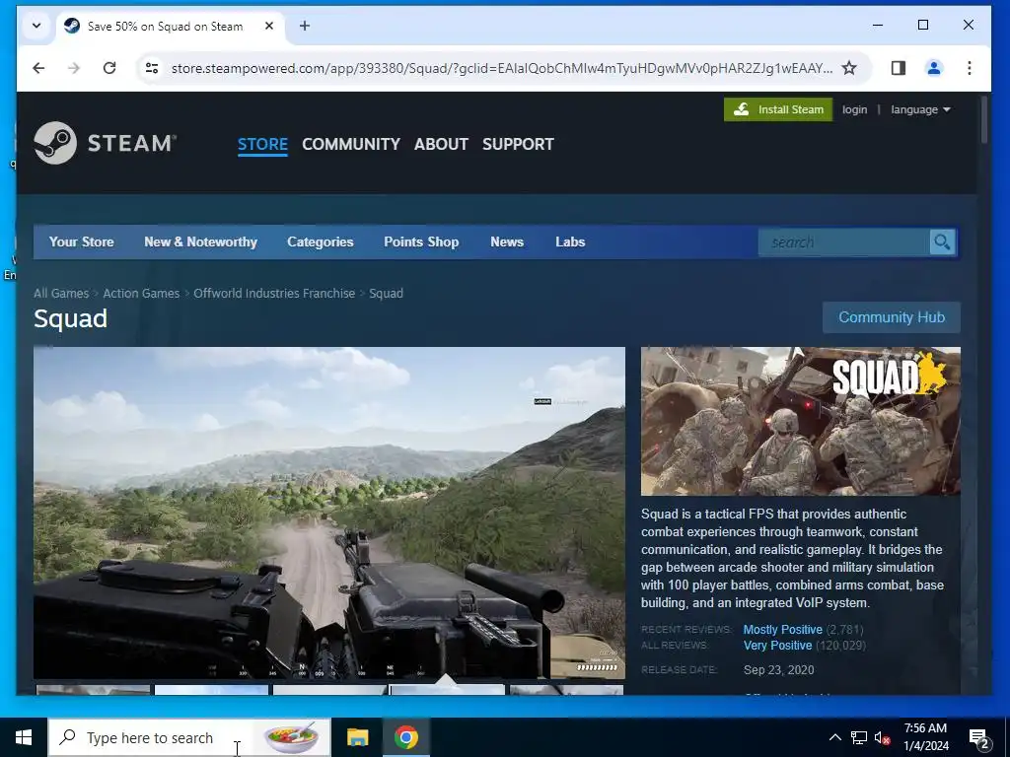Open the Windows Start menu
Image resolution: width=1010 pixels, height=757 pixels.
[x=24, y=737]
